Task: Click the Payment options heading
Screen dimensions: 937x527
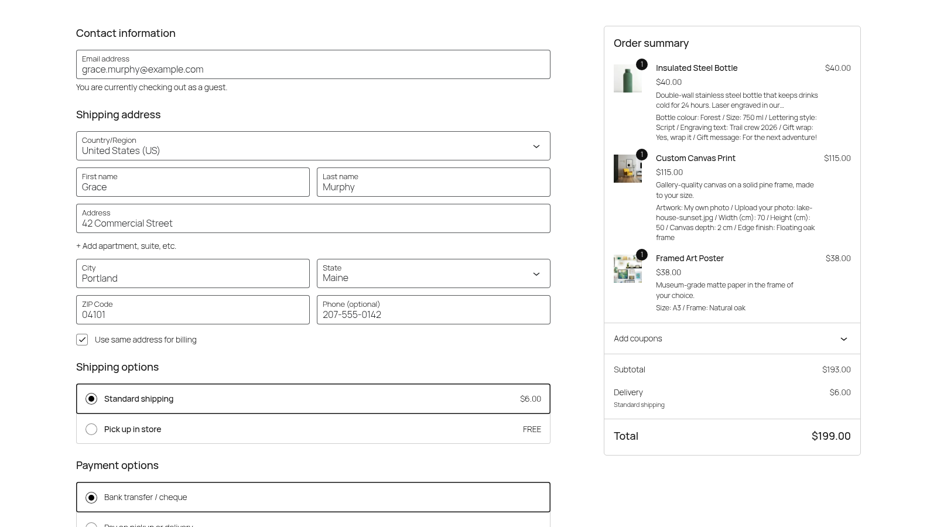Action: coord(117,466)
